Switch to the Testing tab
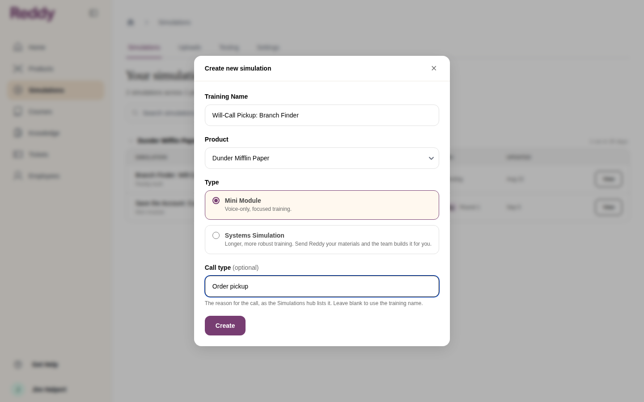This screenshot has width=644, height=402. (229, 47)
